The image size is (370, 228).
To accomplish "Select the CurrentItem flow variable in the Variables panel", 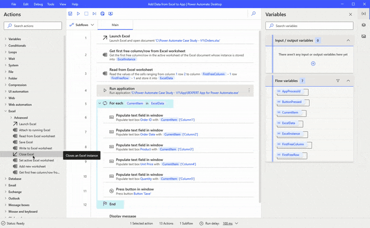I will click(290, 113).
